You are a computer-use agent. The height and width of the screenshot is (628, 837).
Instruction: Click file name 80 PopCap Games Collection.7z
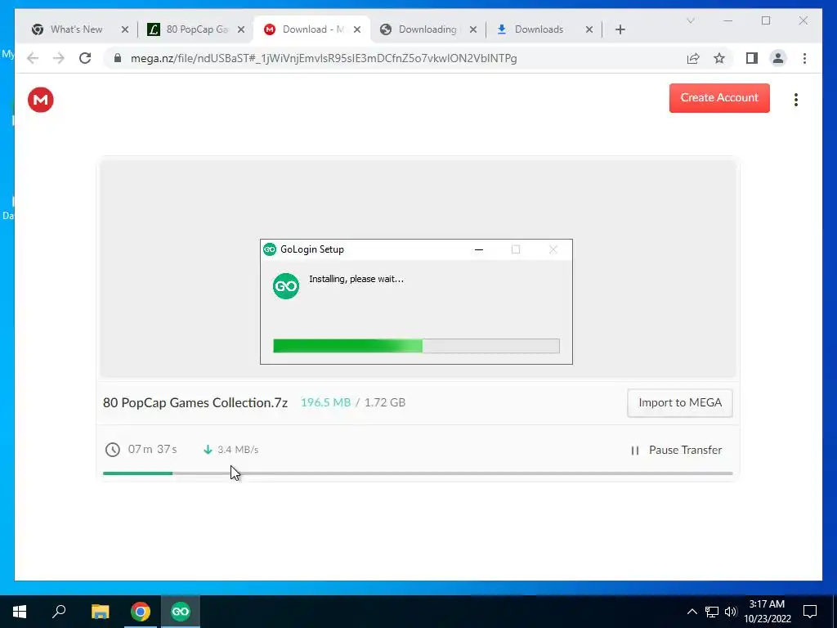(x=195, y=402)
